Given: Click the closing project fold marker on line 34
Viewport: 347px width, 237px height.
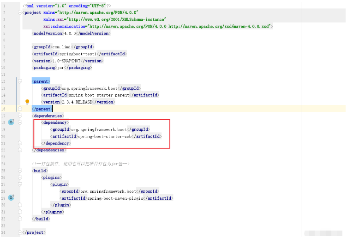Looking at the screenshot, I should (20, 232).
